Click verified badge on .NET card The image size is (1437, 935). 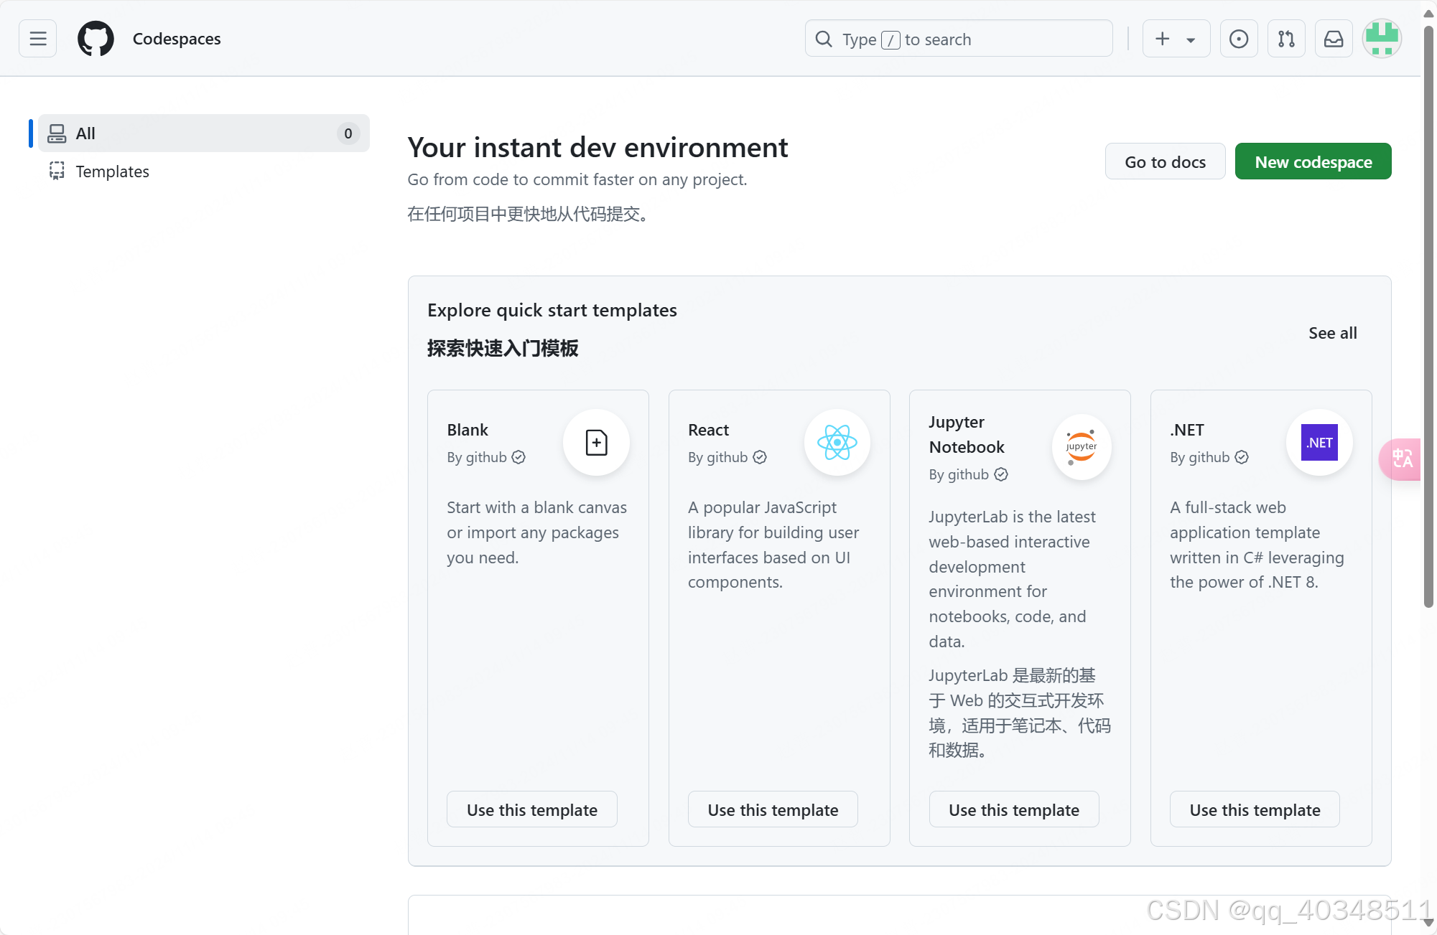(x=1242, y=457)
